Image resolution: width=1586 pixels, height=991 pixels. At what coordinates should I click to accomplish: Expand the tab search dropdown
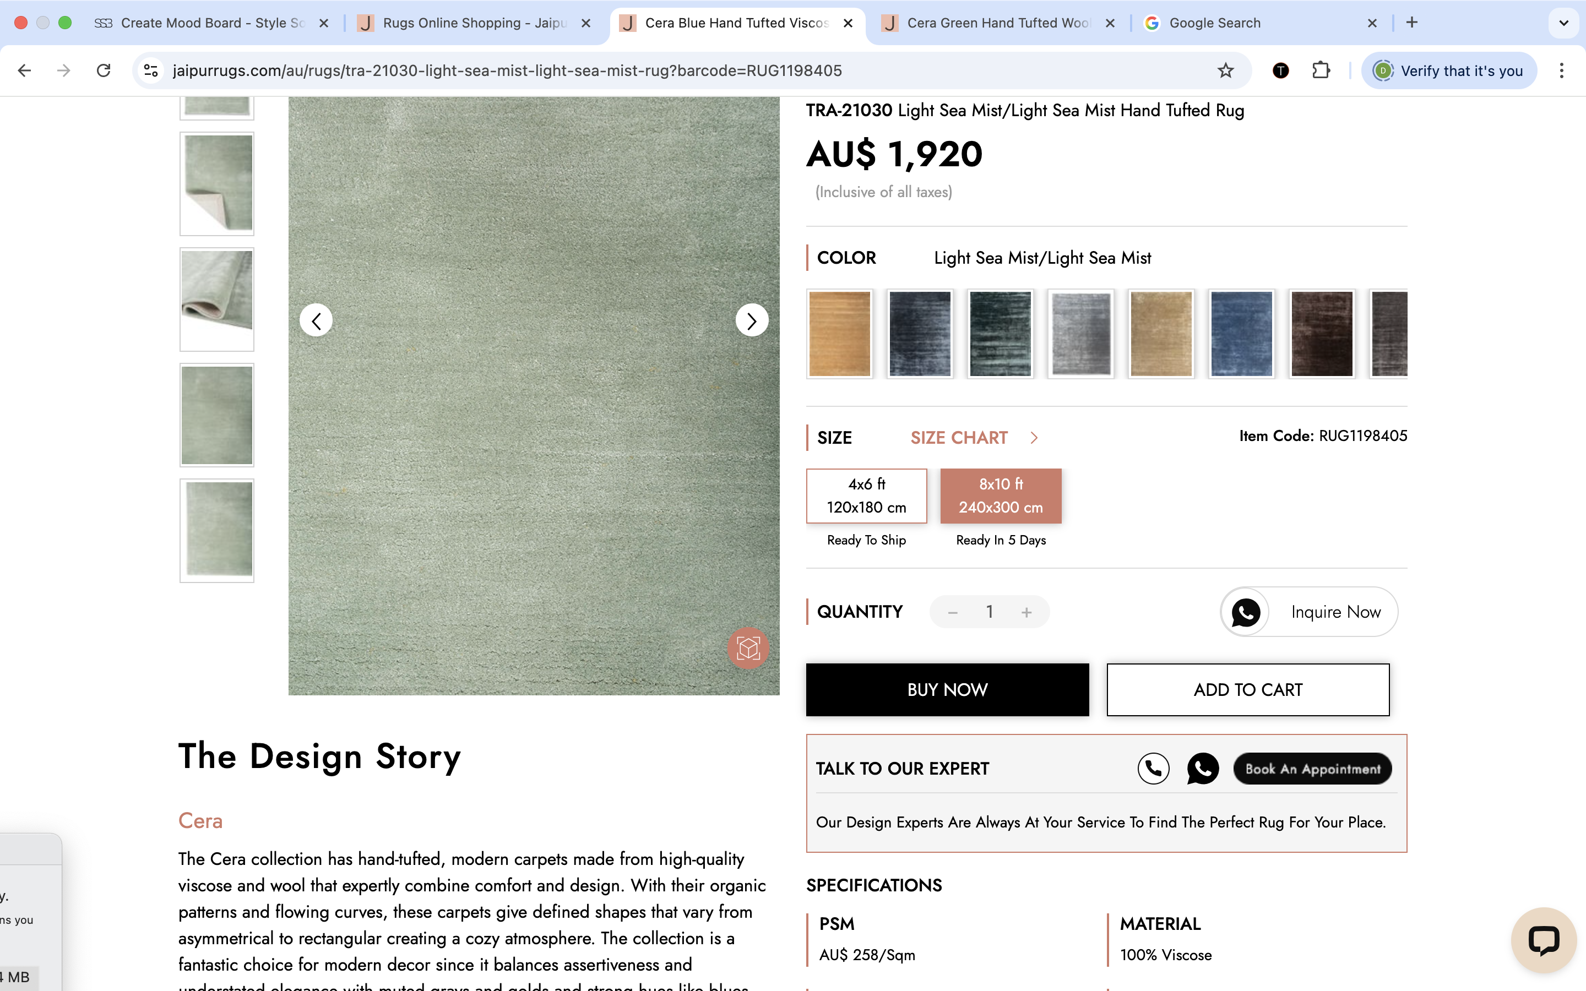1564,23
